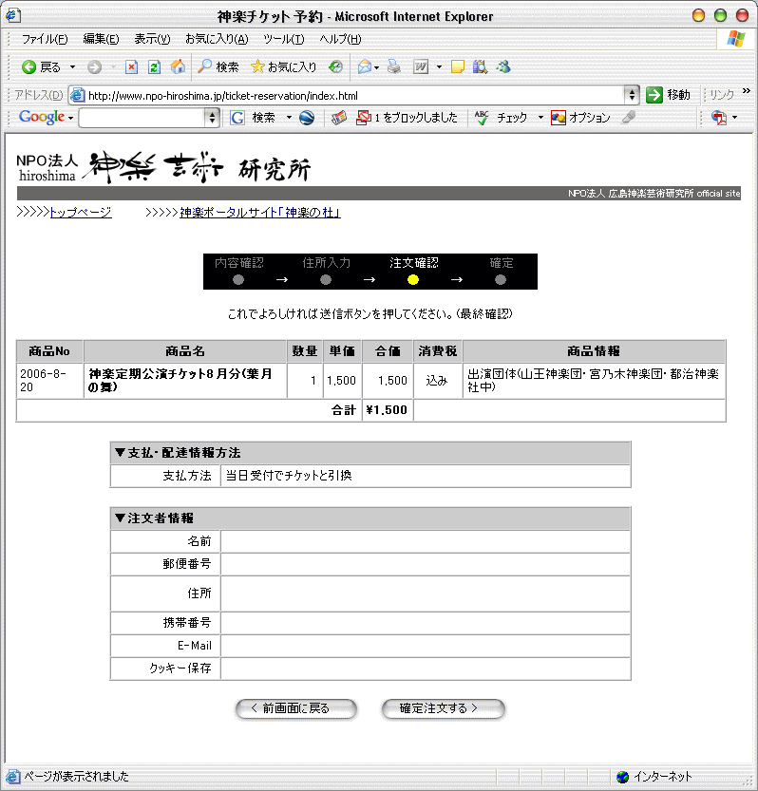Viewport: 758px width, 791px height.
Task: Open the Messenger people icon
Action: tap(503, 66)
